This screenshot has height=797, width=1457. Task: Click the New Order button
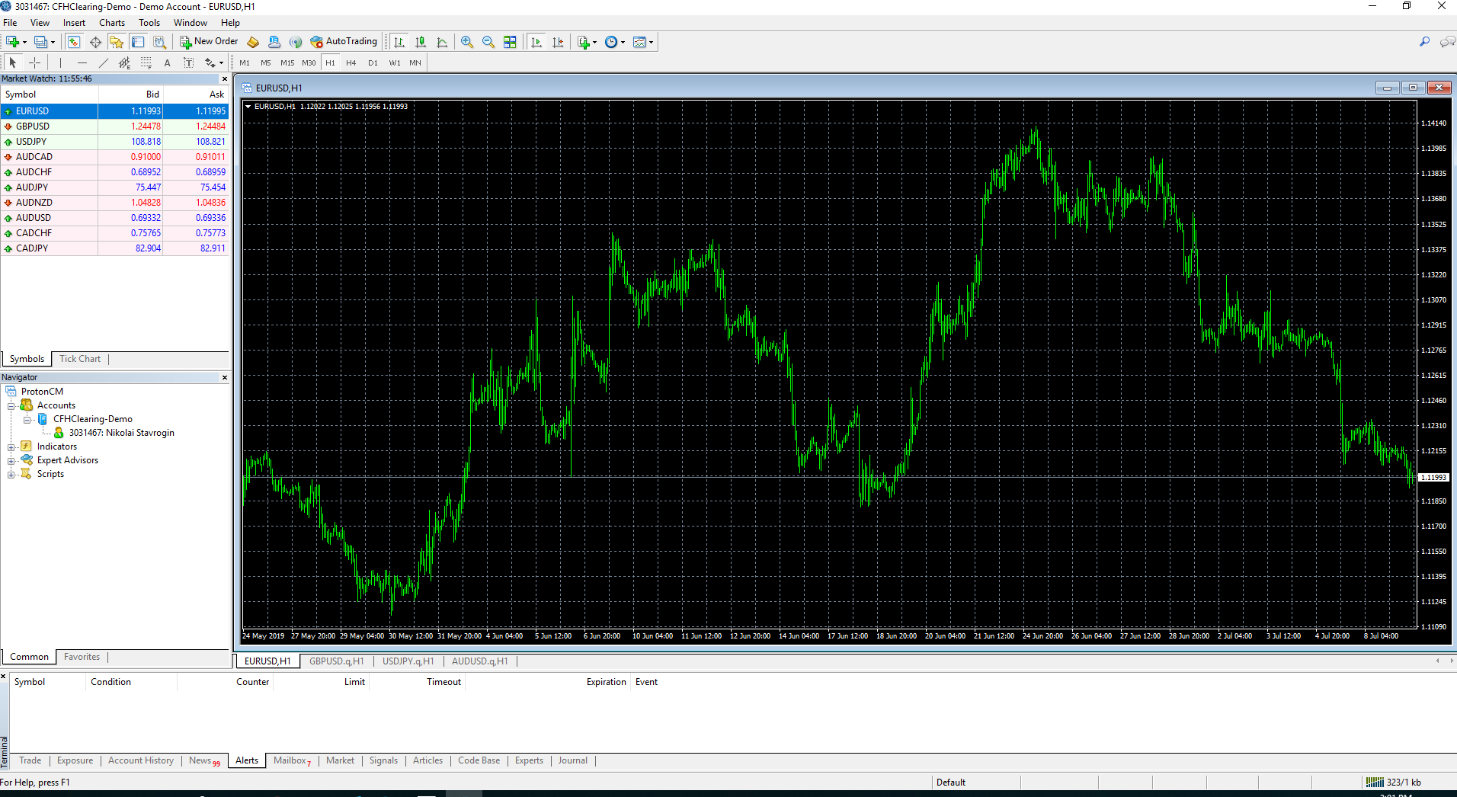(x=209, y=42)
